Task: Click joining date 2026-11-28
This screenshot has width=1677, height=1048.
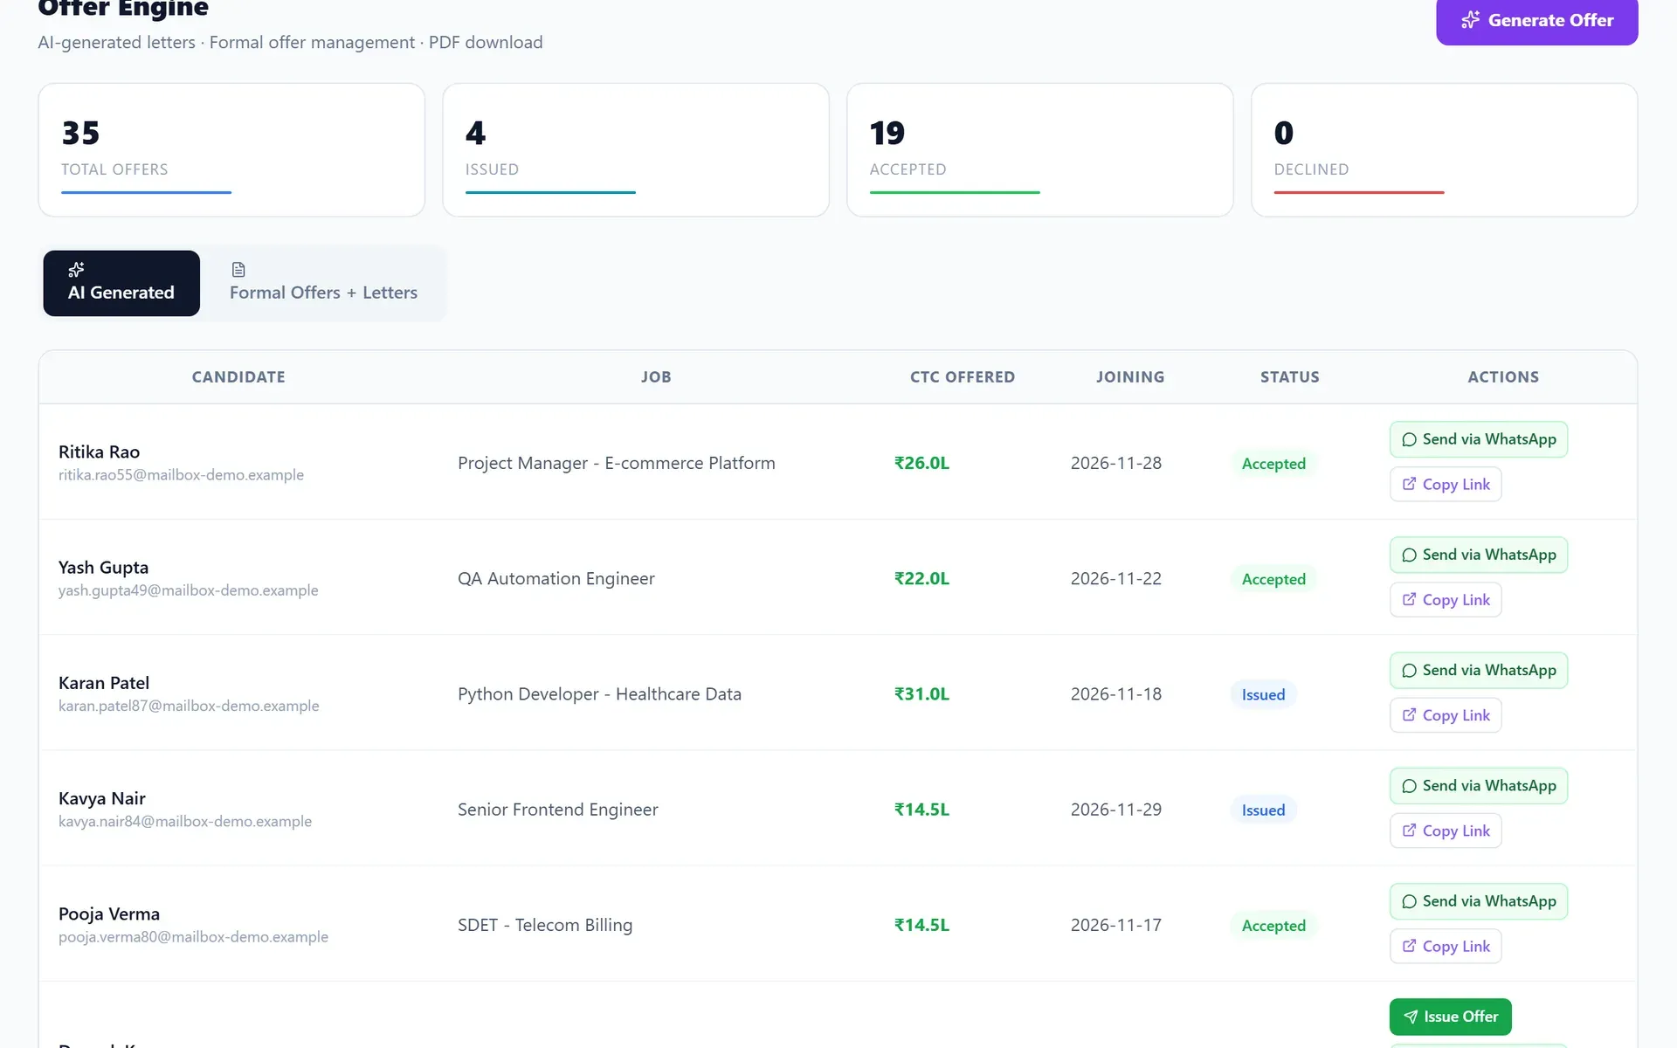Action: click(x=1116, y=463)
